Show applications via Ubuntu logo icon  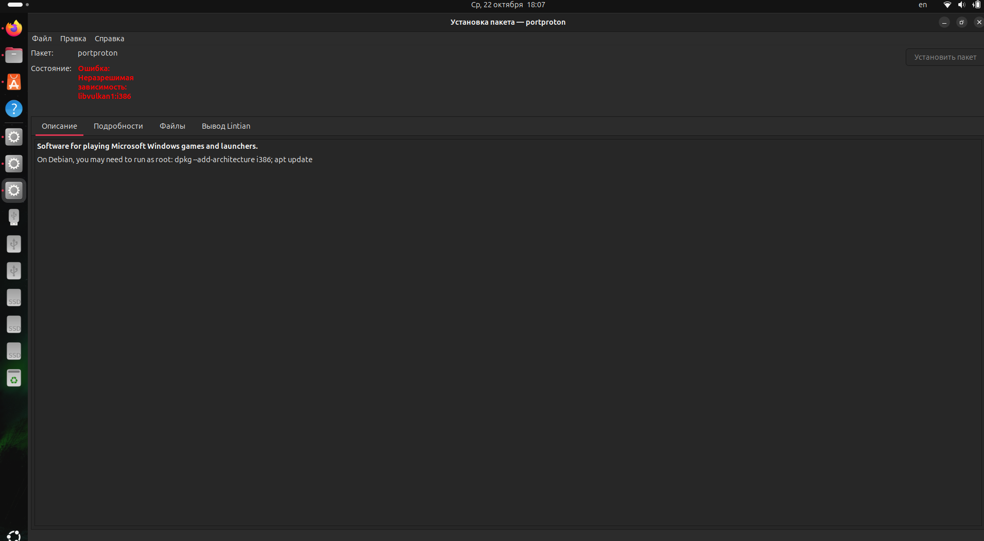tap(14, 535)
